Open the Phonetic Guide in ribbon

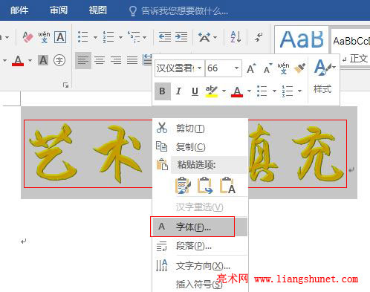click(x=44, y=37)
